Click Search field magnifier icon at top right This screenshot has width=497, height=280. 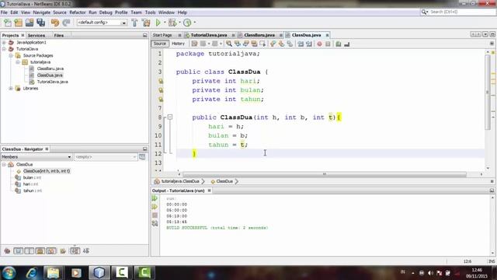(x=425, y=12)
